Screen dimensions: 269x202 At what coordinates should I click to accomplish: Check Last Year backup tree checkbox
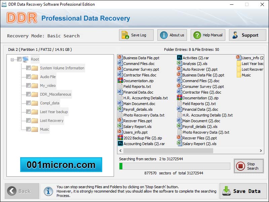[29, 112]
